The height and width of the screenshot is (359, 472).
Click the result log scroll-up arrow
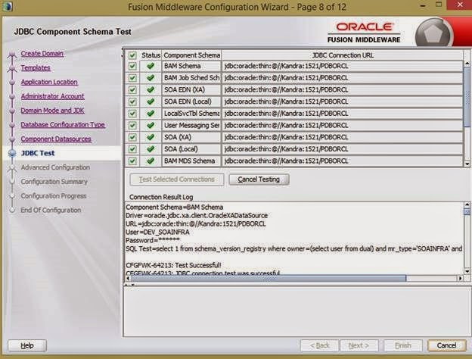click(x=467, y=204)
